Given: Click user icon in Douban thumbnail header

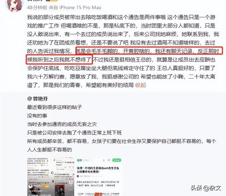Looking at the screenshot, I should pyautogui.click(x=103, y=160).
